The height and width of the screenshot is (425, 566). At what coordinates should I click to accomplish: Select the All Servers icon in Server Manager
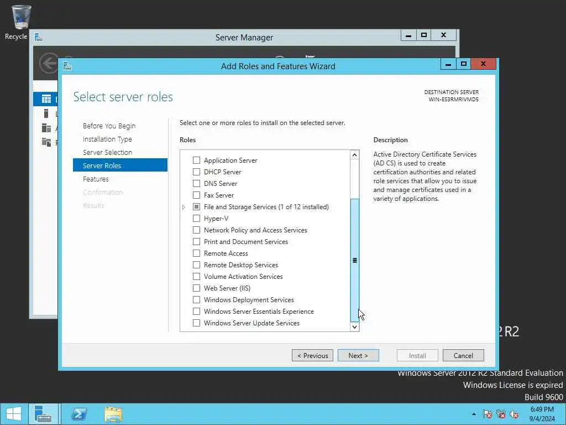click(x=46, y=128)
